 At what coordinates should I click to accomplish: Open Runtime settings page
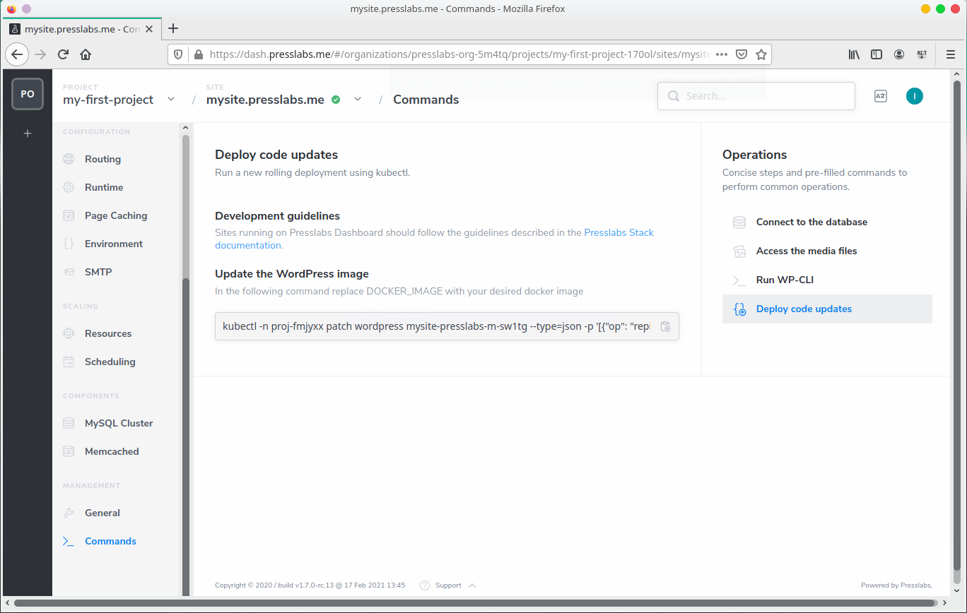[104, 187]
